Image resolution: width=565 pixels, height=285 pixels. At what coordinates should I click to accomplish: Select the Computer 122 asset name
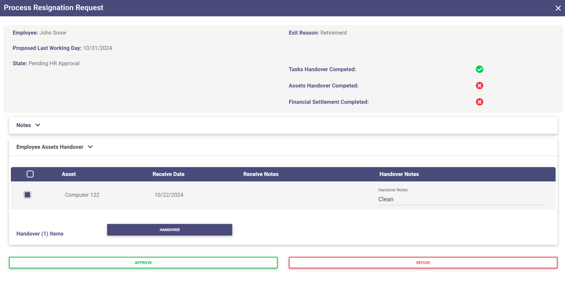tap(82, 195)
